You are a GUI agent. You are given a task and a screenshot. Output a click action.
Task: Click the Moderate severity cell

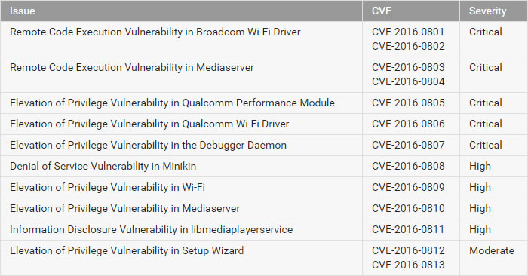click(x=492, y=250)
